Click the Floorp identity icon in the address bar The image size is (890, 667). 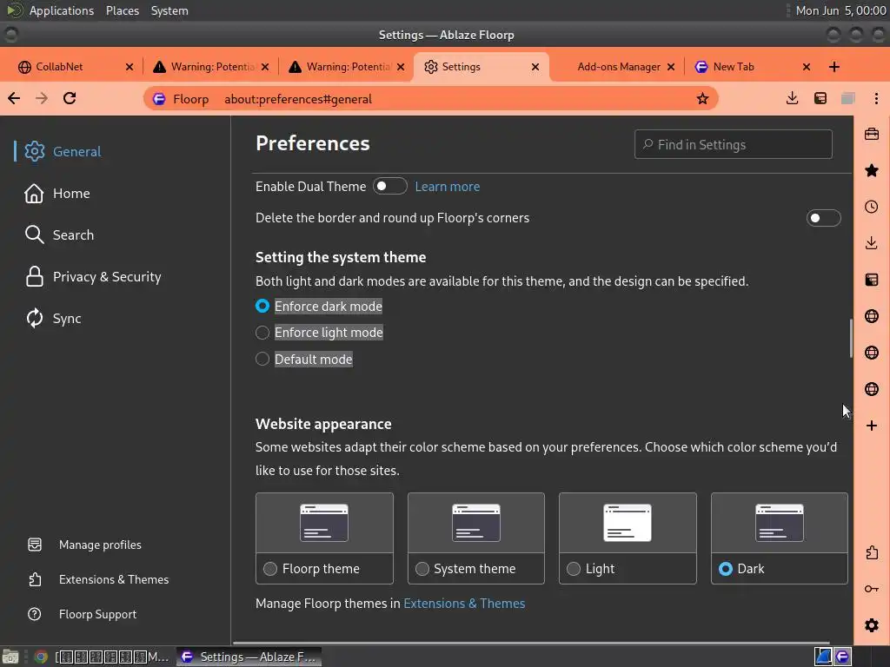click(x=160, y=99)
